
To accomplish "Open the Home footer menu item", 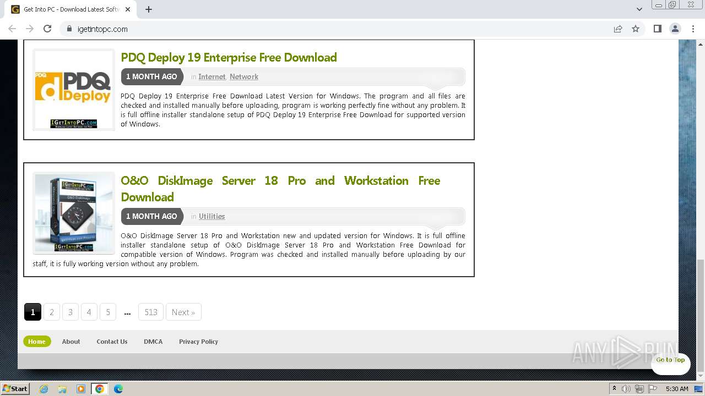I will coord(37,342).
